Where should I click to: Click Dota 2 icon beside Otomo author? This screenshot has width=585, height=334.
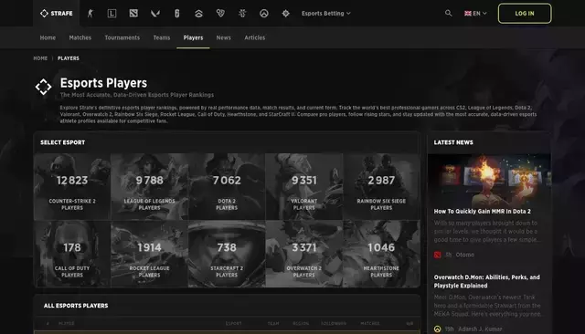437,255
